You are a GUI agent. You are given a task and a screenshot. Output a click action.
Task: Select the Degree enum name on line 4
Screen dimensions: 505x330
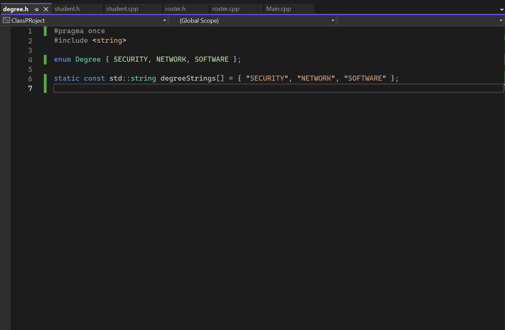[88, 59]
